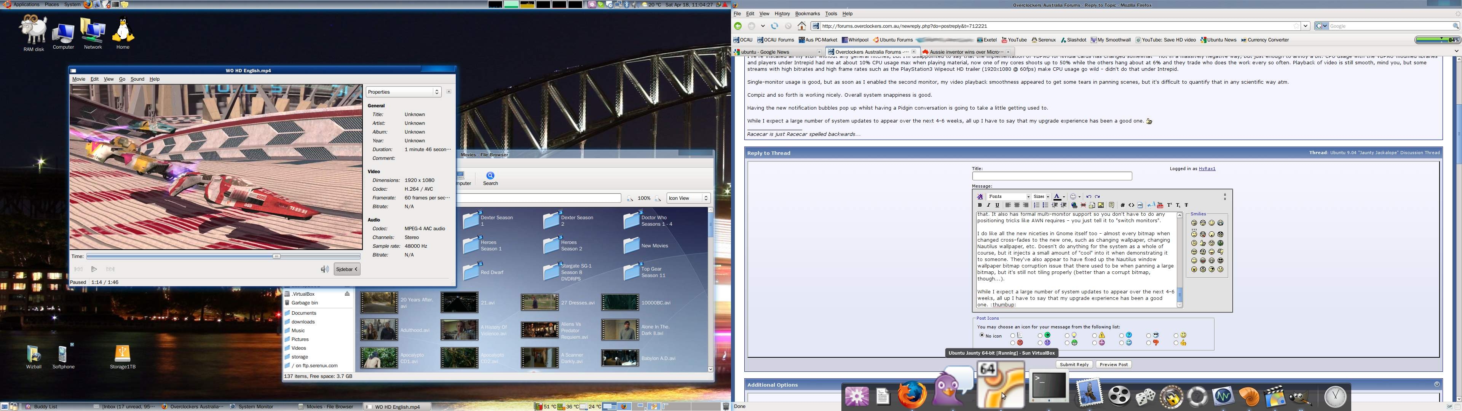1462x411 pixels.
Task: Open terminal from the dock
Action: coord(1049,387)
